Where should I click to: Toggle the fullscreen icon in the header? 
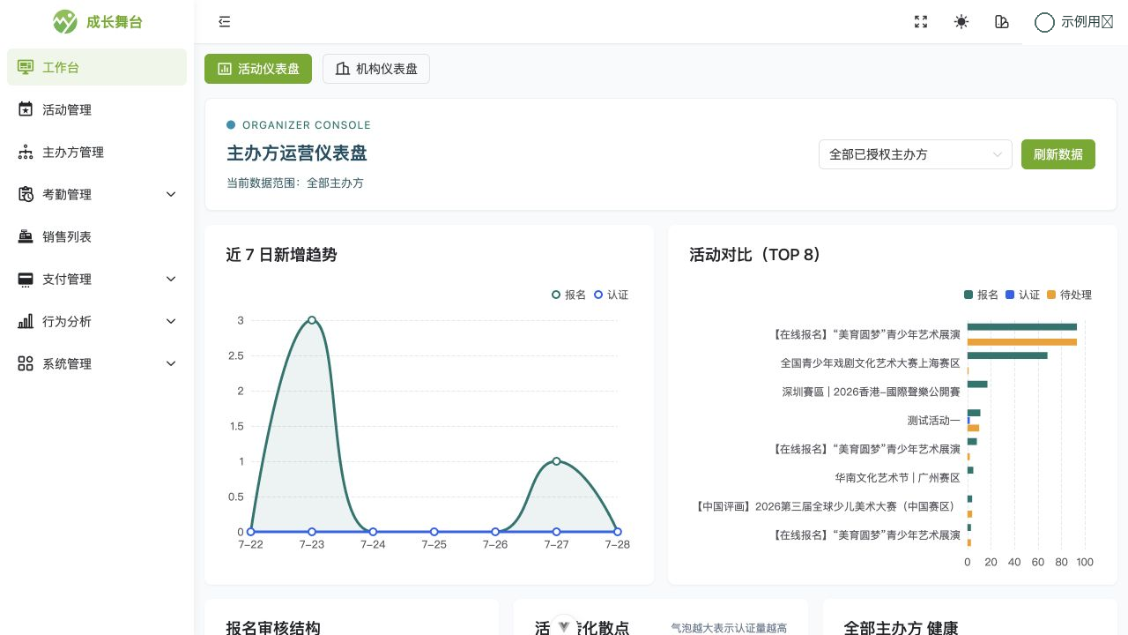pos(921,22)
